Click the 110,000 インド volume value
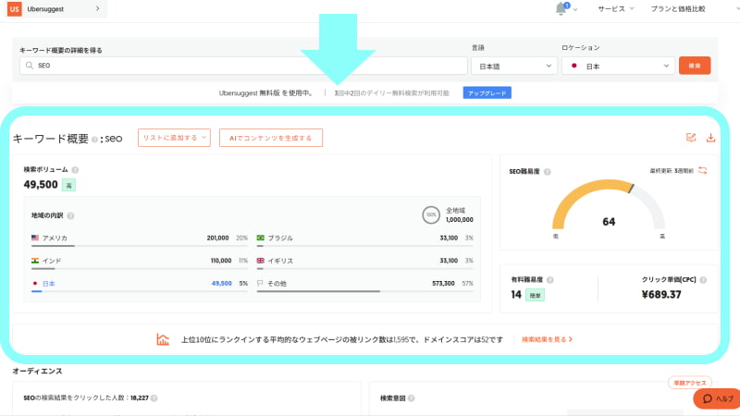The image size is (740, 416). 221,261
